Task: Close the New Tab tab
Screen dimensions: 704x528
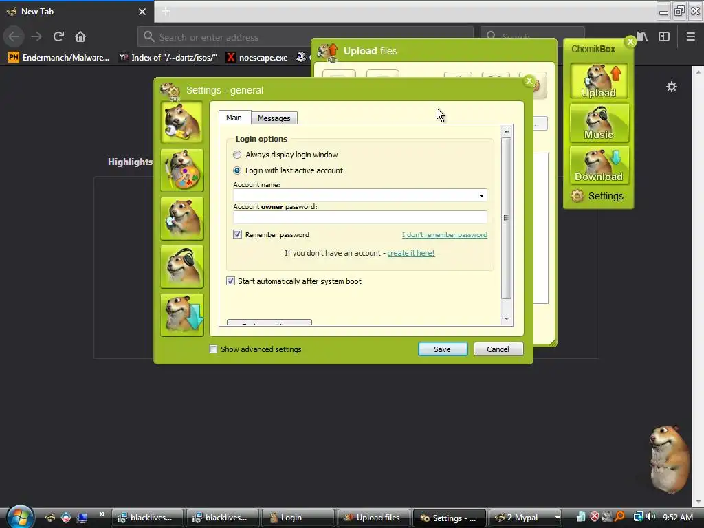Action: click(142, 12)
